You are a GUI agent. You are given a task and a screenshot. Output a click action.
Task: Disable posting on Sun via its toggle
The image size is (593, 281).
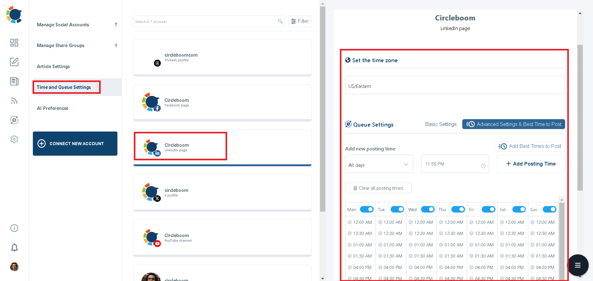[x=549, y=209]
